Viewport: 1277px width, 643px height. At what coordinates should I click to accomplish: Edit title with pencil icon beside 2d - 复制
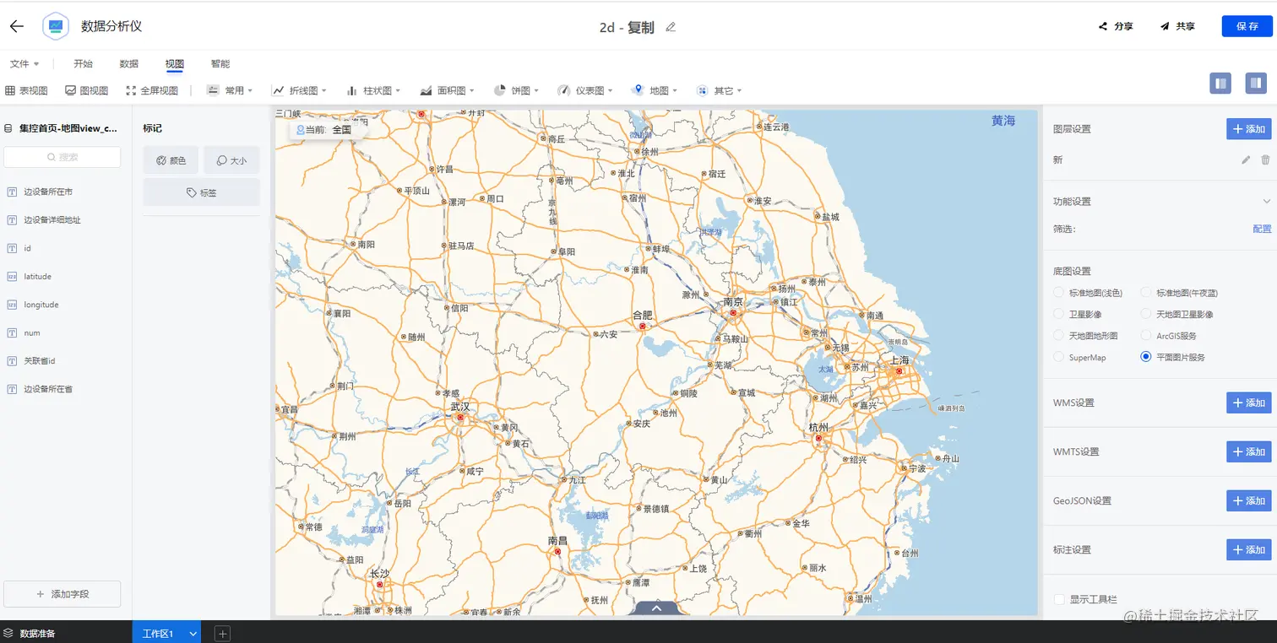pos(671,27)
